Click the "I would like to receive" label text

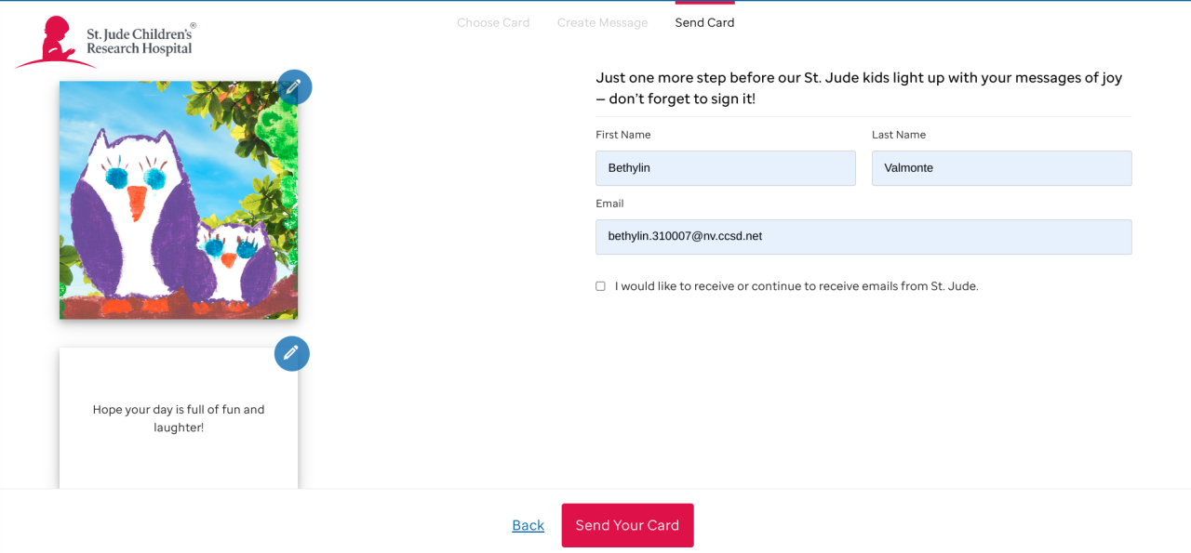click(x=796, y=286)
